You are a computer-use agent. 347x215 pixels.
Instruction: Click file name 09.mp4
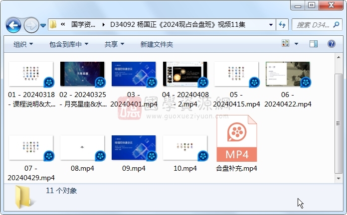[x=134, y=168]
